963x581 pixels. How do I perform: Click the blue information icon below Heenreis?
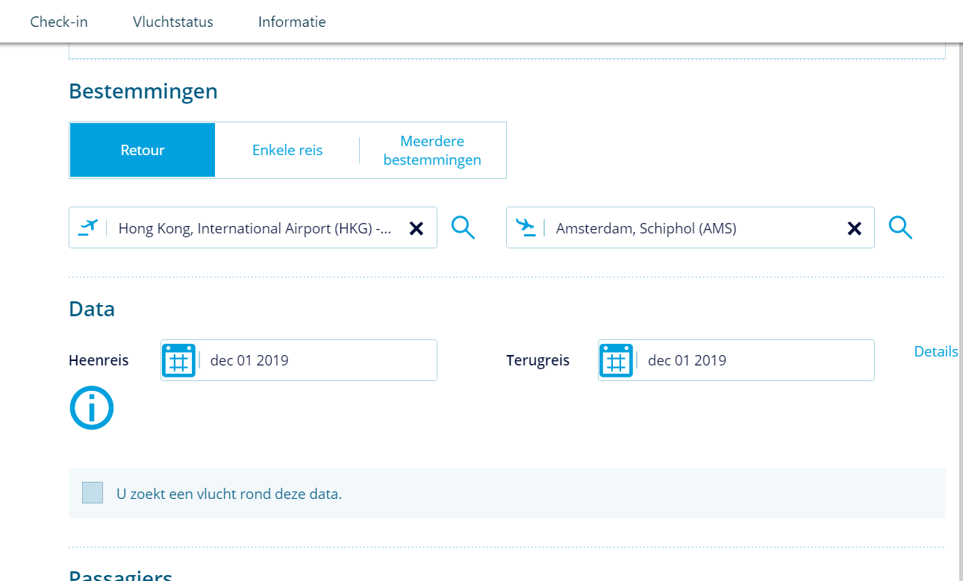coord(91,408)
